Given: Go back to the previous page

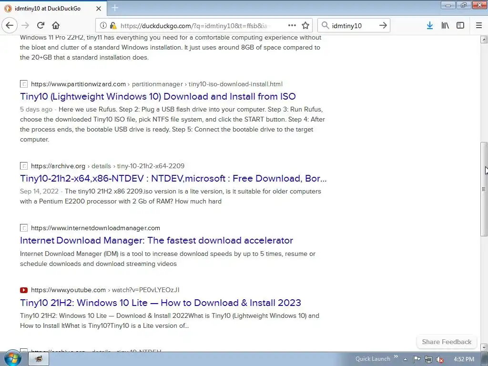Looking at the screenshot, I should 10,25.
